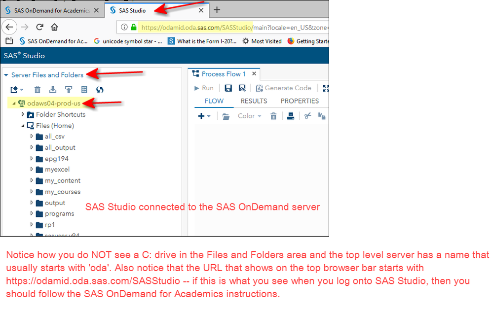Select the Process Flow 1 tab
Image resolution: width=493 pixels, height=312 pixels.
(x=223, y=74)
